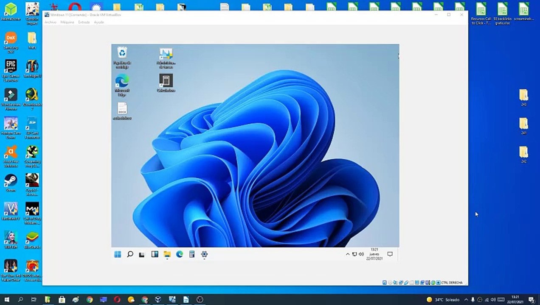This screenshot has width=540, height=305.
Task: Open the Windows 11 Start button in guest
Action: coord(118,254)
